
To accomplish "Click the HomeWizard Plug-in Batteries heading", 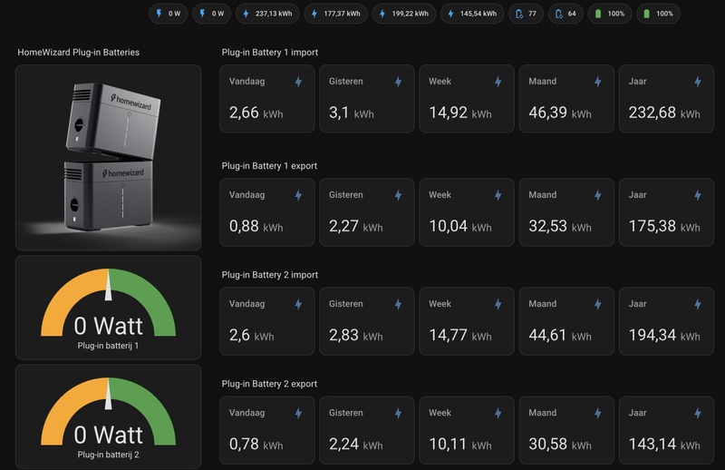I will pos(79,53).
